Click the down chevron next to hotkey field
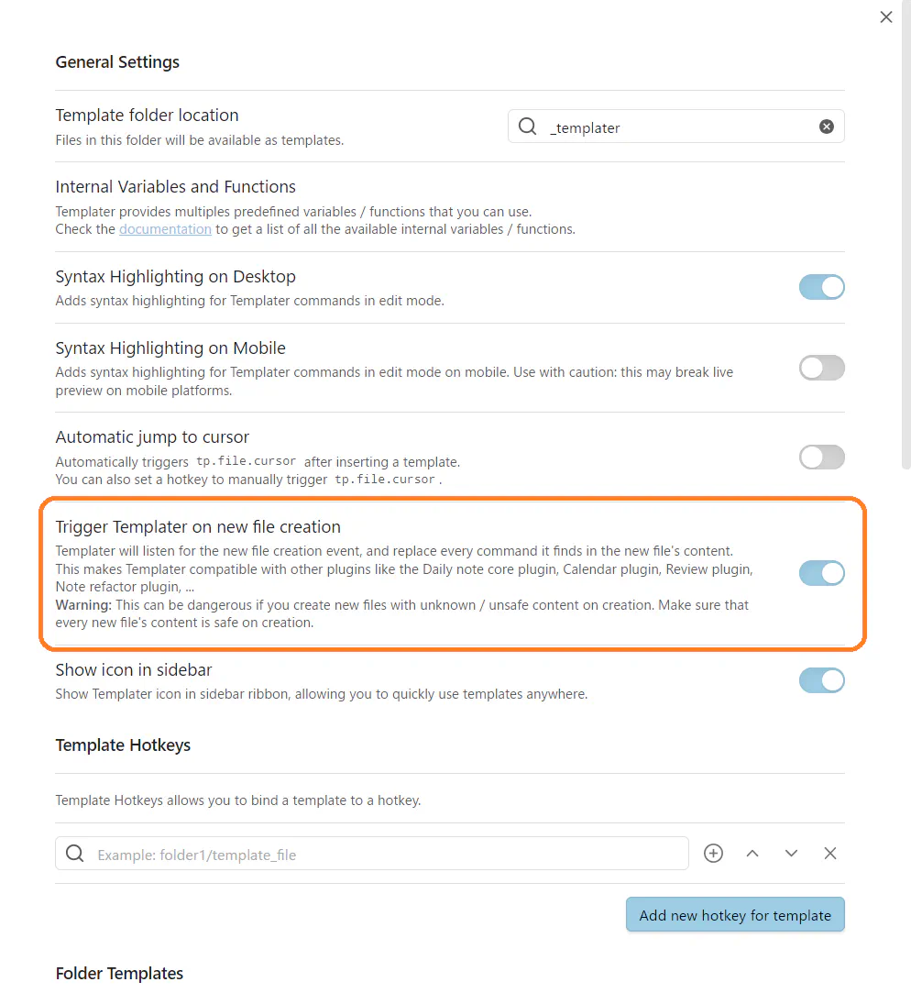The height and width of the screenshot is (993, 911). click(x=791, y=853)
